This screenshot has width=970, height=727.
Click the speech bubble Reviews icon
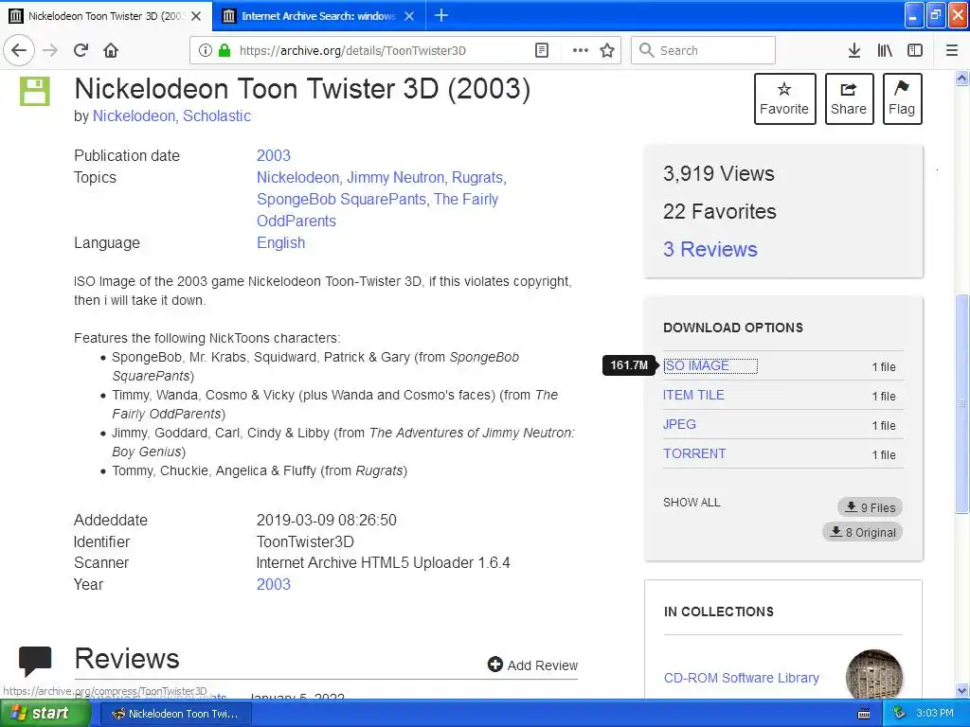pos(35,661)
